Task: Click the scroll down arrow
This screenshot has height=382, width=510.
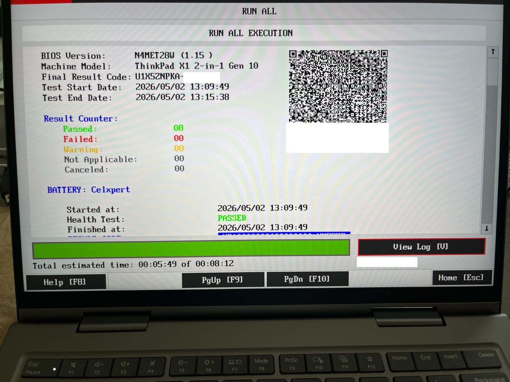Action: click(487, 228)
